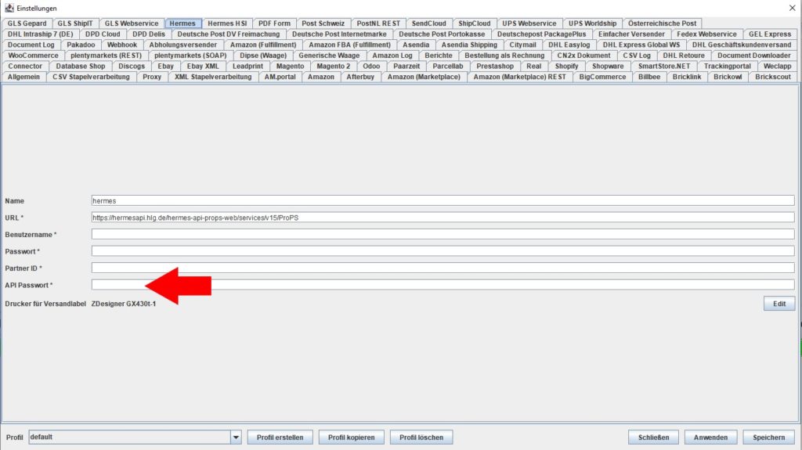Select the Hermes tab
This screenshot has width=802, height=450.
(182, 23)
